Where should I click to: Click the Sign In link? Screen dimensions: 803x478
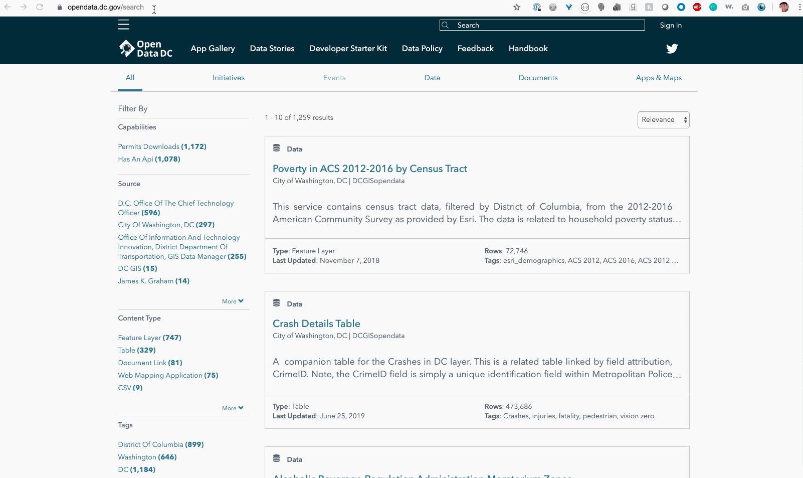click(670, 25)
